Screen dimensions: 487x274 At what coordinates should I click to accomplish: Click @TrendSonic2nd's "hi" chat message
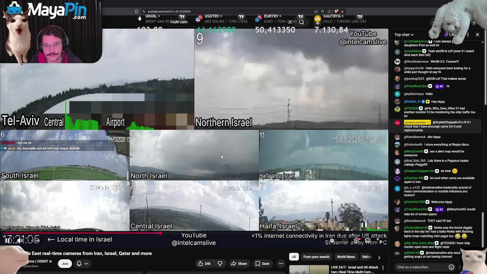(434, 86)
